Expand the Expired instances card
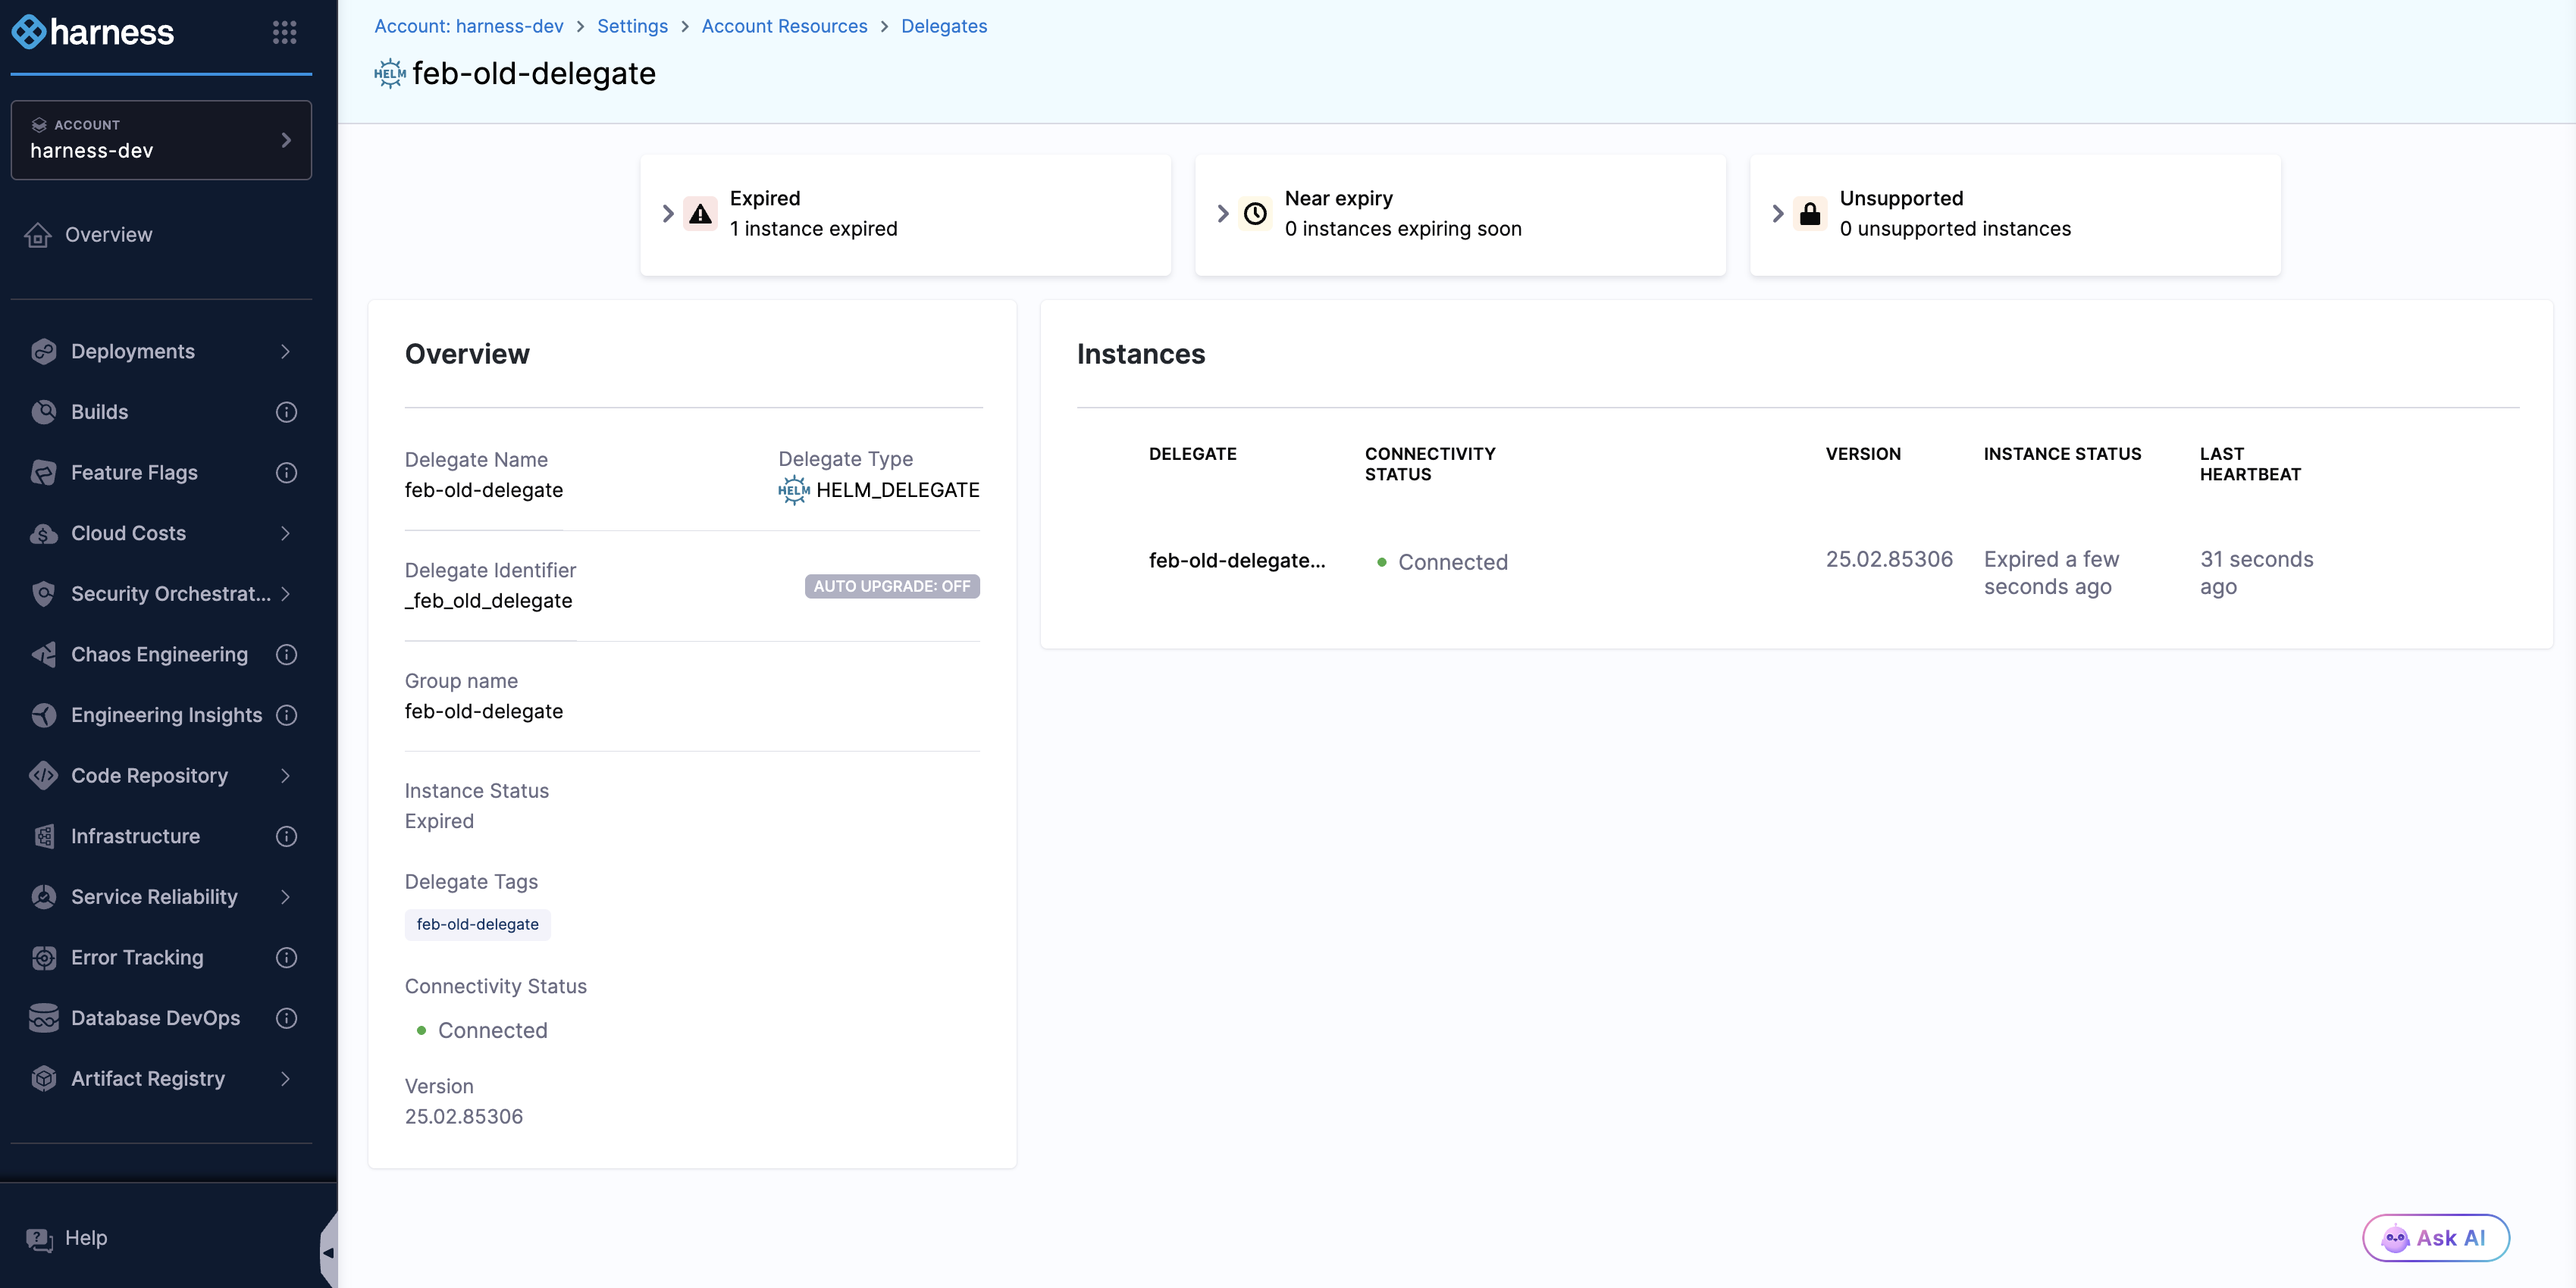This screenshot has width=2576, height=1288. point(668,214)
